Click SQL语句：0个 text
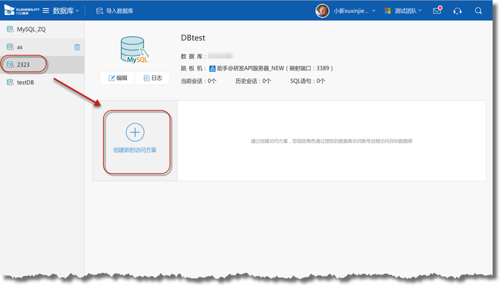 [308, 81]
